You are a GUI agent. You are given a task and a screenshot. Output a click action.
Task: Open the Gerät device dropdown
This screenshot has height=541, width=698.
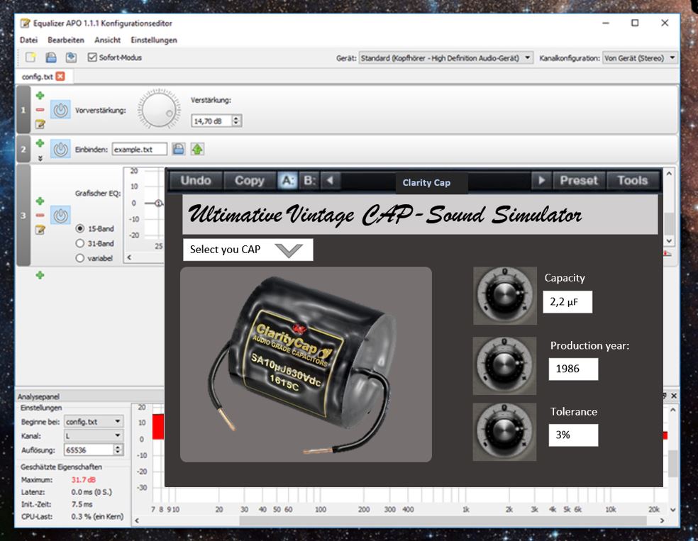point(445,58)
